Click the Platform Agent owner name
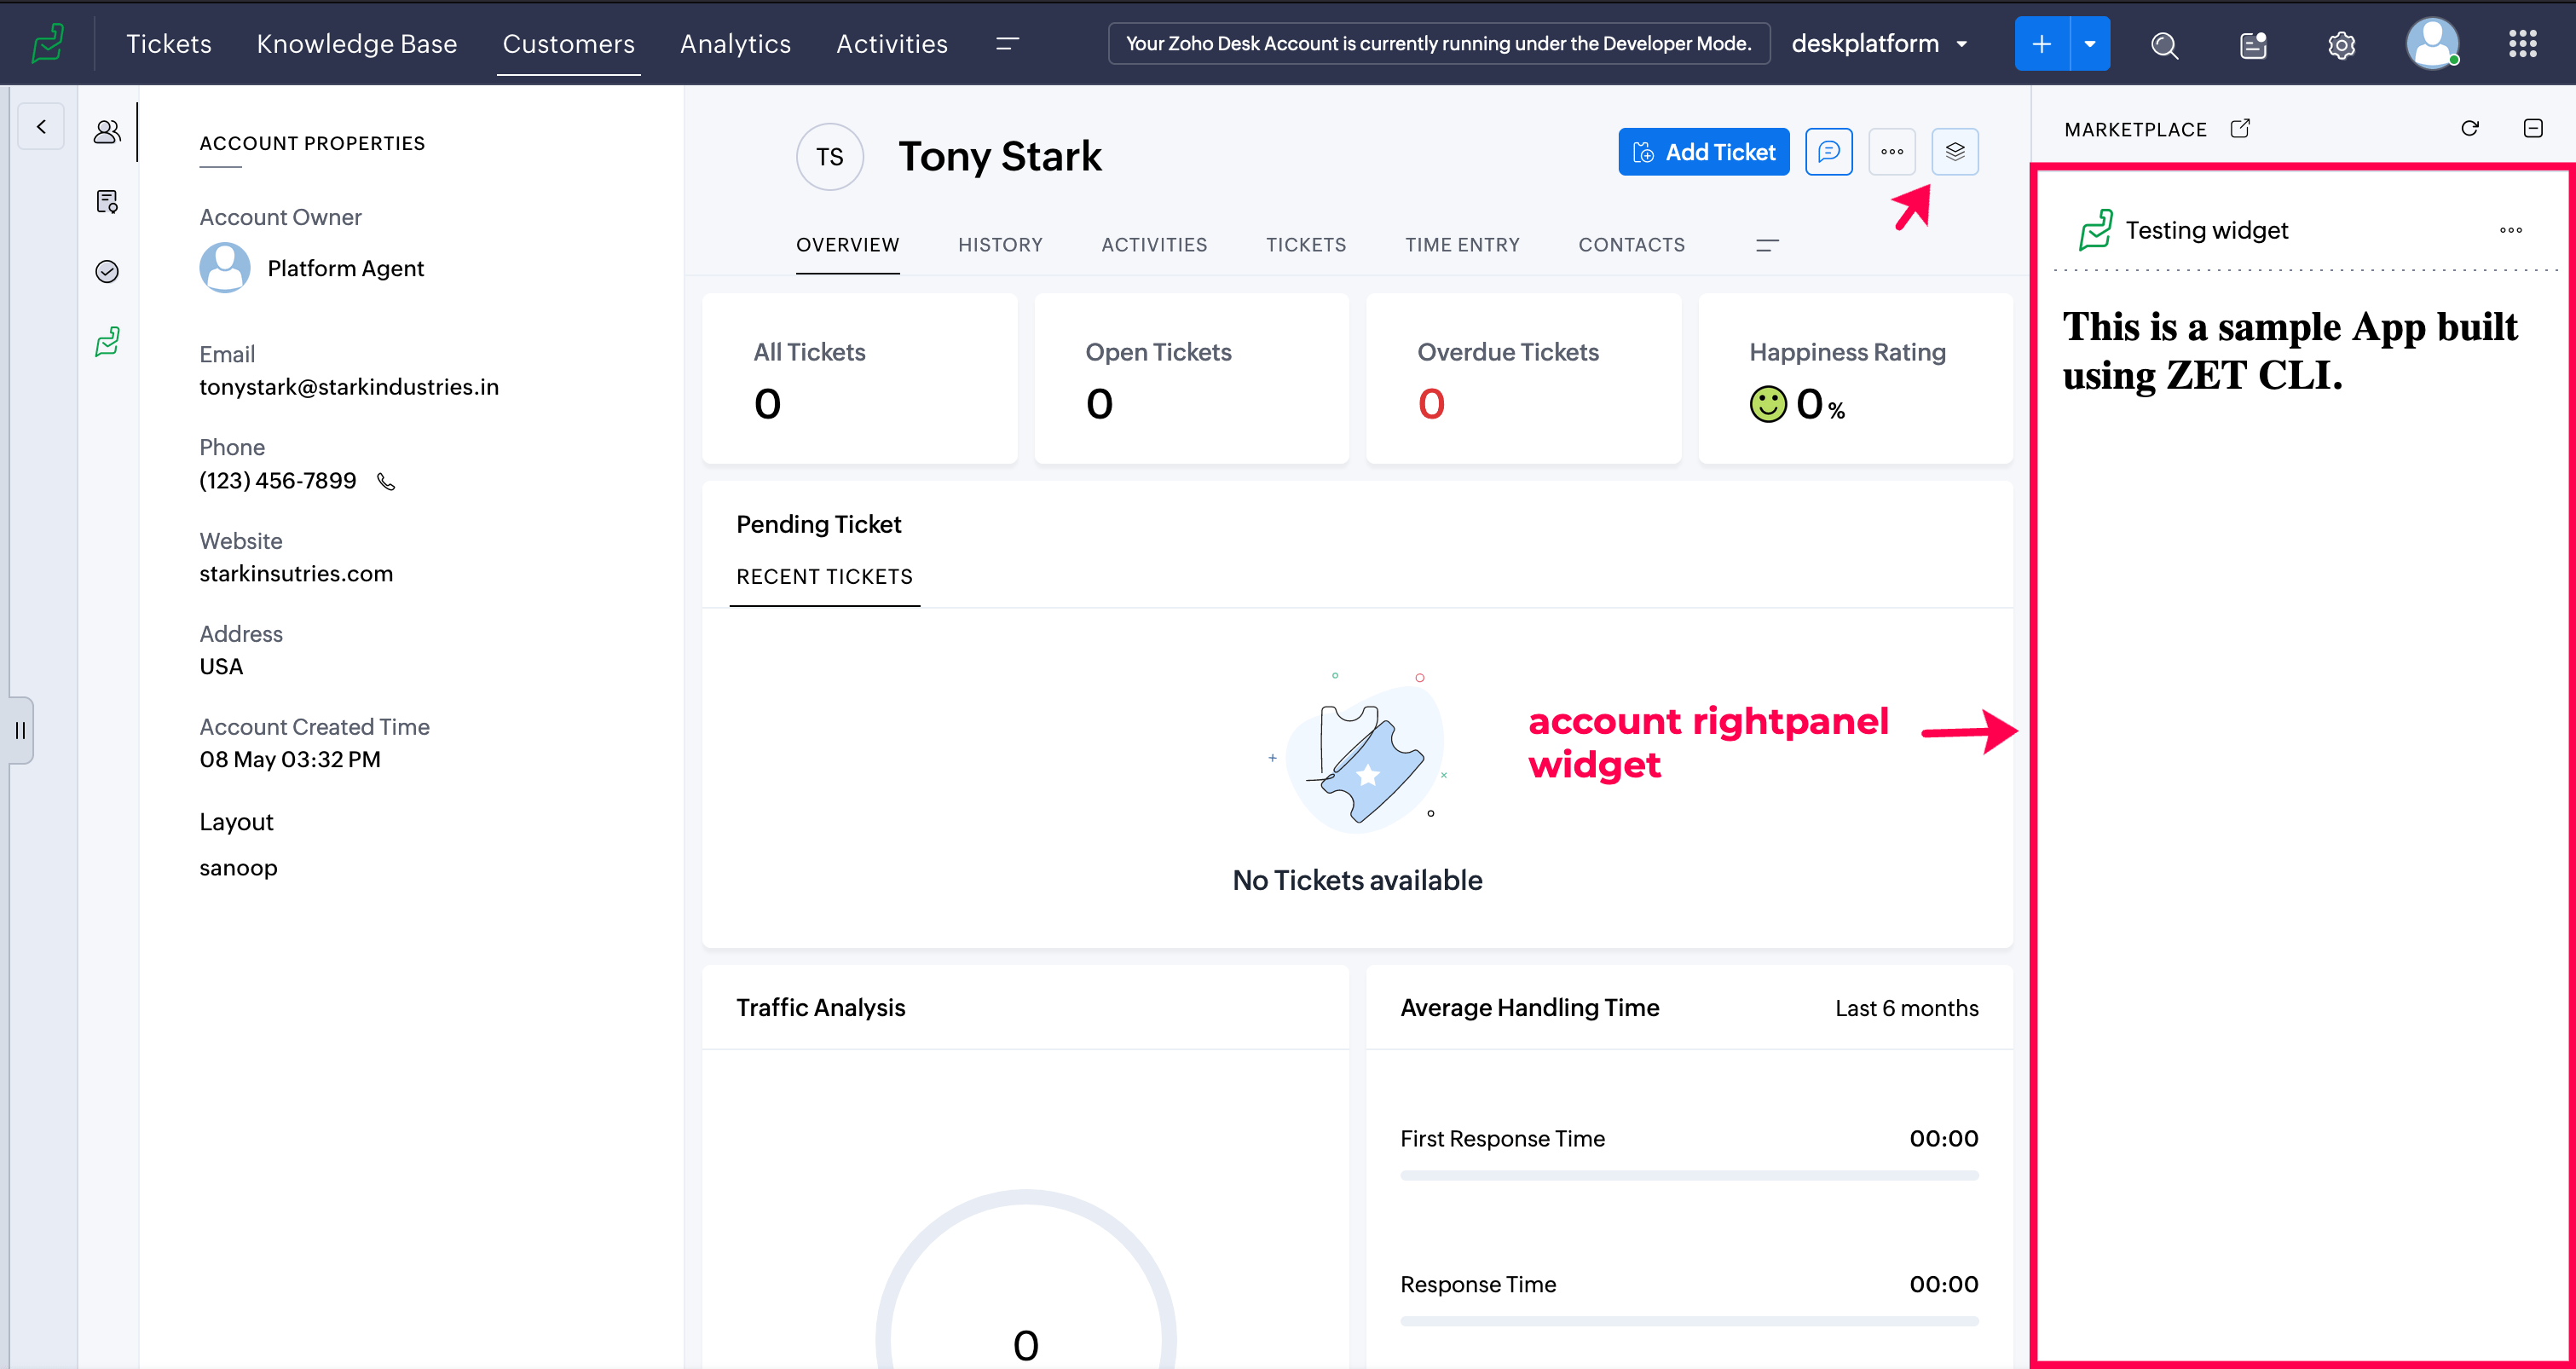This screenshot has height=1369, width=2576. coord(345,269)
